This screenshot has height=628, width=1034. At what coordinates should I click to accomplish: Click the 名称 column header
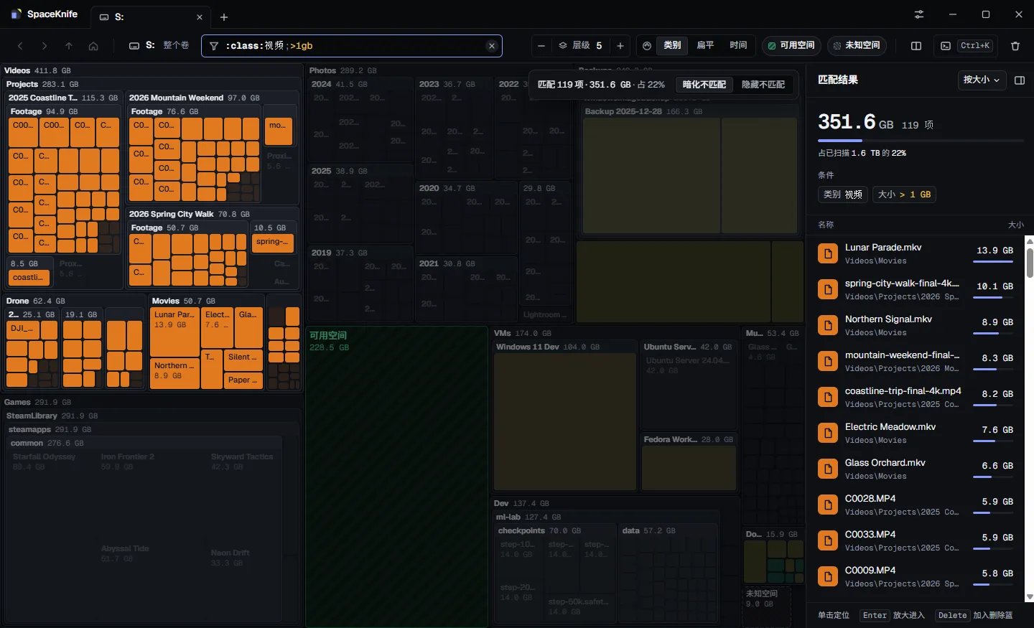826,225
